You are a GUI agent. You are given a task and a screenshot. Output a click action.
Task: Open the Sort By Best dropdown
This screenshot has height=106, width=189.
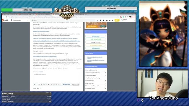pos(37,89)
